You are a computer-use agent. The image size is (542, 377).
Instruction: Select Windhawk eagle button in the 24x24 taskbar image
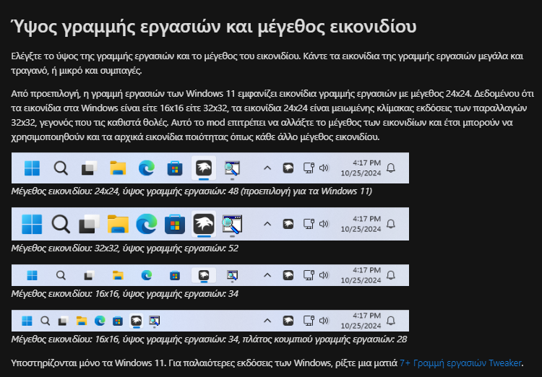click(204, 168)
